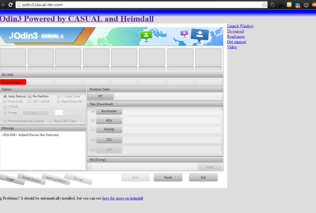Reload the page with the refresh icon
Viewport: 316px width, 213px height.
coord(11,5)
